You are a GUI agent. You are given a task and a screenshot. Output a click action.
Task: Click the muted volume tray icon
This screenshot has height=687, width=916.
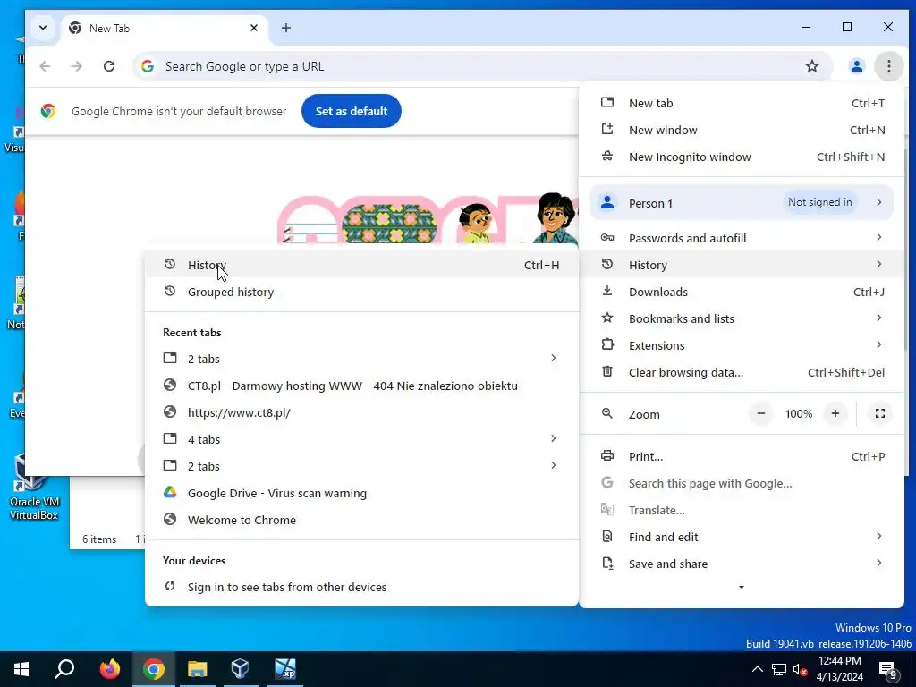pyautogui.click(x=800, y=669)
